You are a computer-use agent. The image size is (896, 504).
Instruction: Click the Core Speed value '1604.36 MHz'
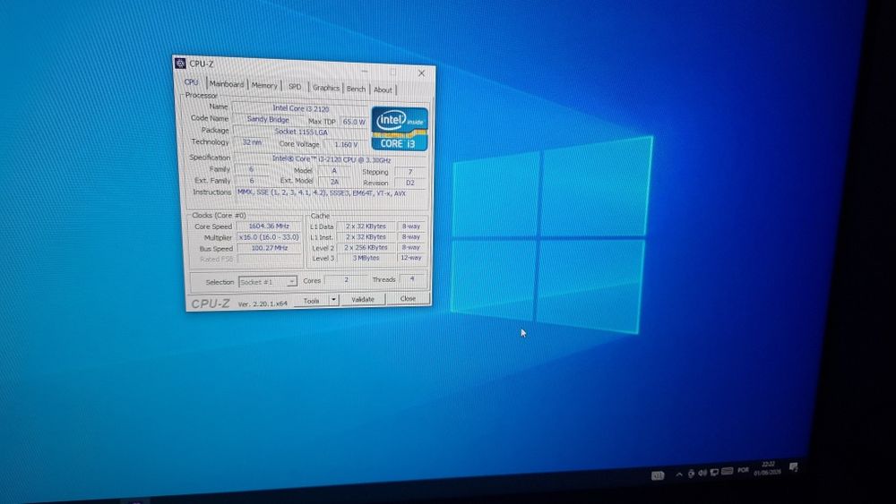click(x=269, y=226)
